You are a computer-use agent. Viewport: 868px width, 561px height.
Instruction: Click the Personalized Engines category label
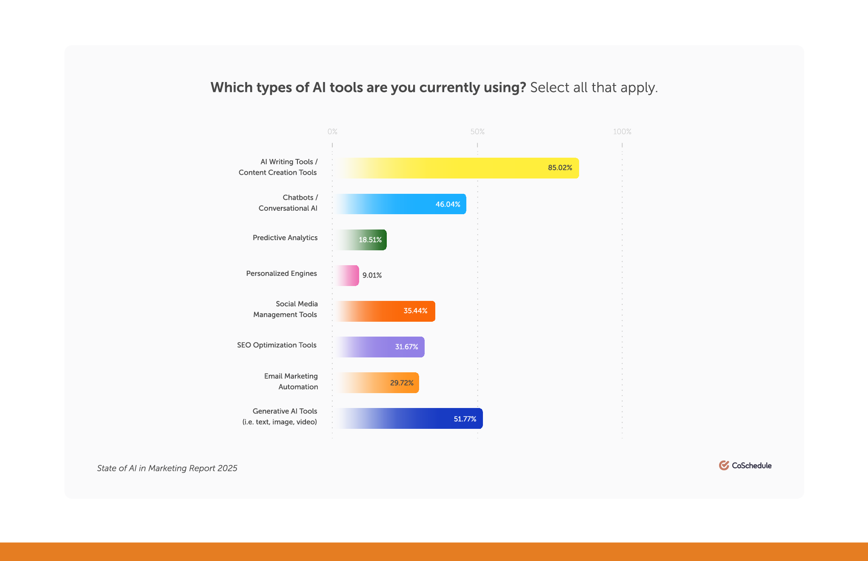[281, 273]
